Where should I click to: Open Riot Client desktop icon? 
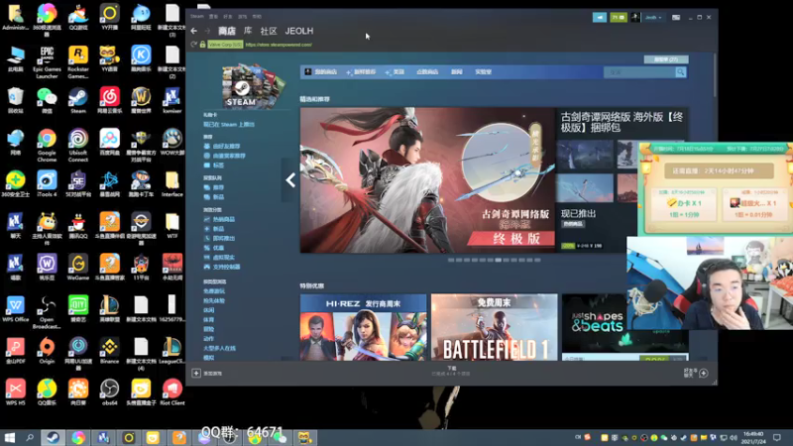(171, 391)
